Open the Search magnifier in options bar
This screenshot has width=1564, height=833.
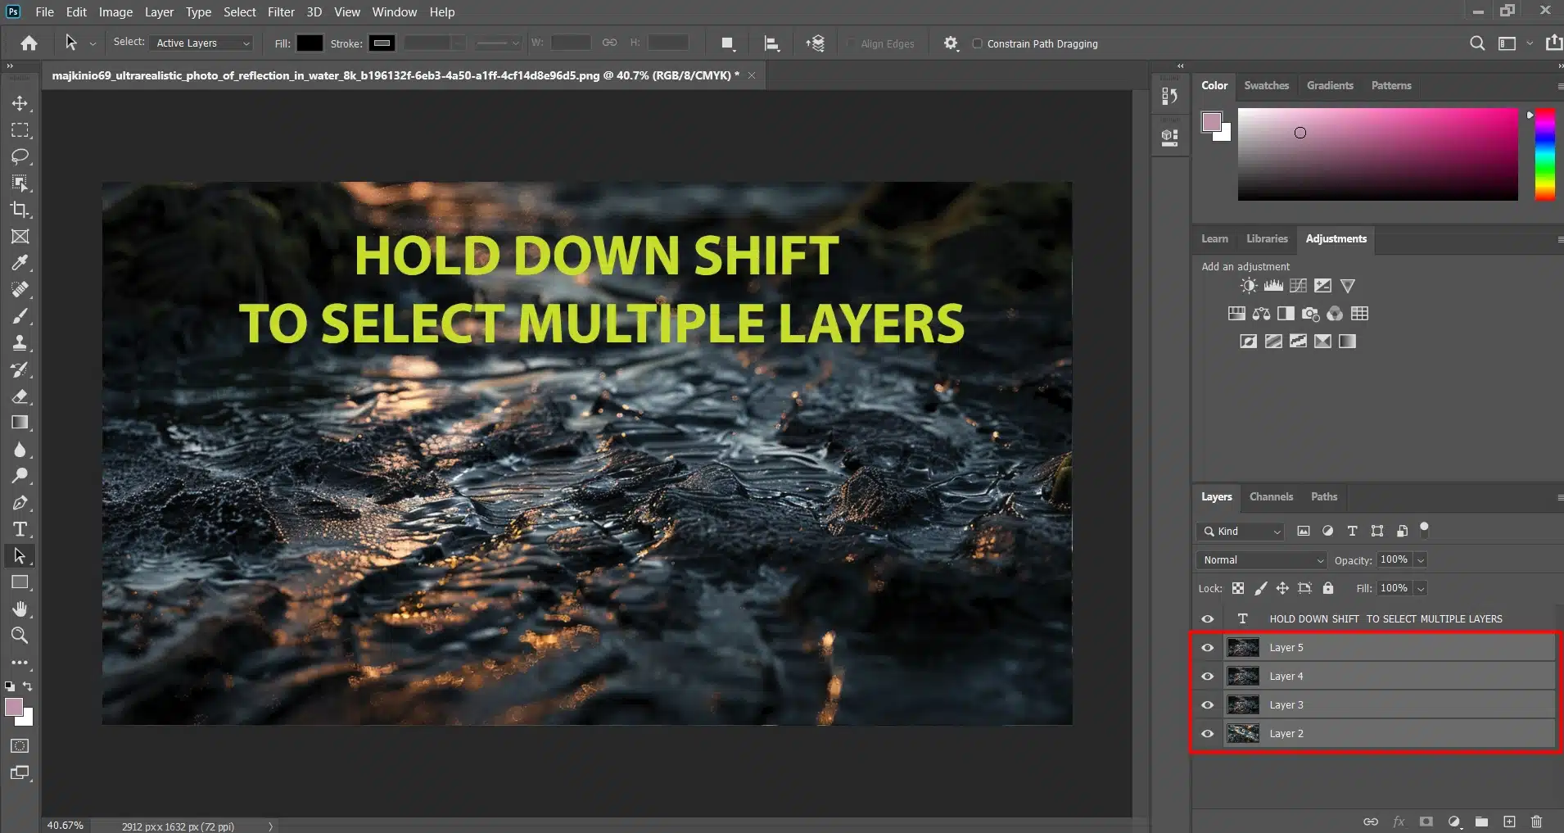coord(1476,43)
